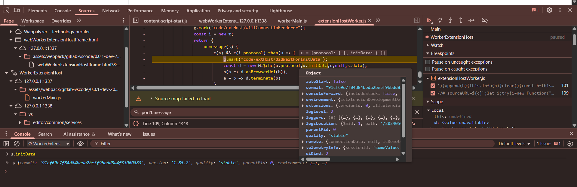Screen dimensions: 577x187
Task: Show more navigator tabs chevron
Action: [79, 20]
